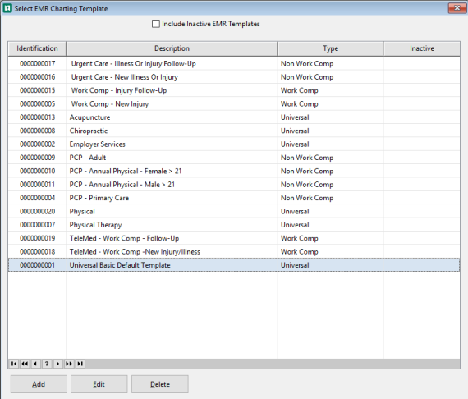Click previous page double-arrow icon

[25, 364]
